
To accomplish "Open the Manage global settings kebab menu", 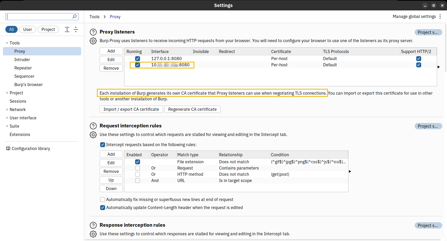I will click(x=440, y=17).
